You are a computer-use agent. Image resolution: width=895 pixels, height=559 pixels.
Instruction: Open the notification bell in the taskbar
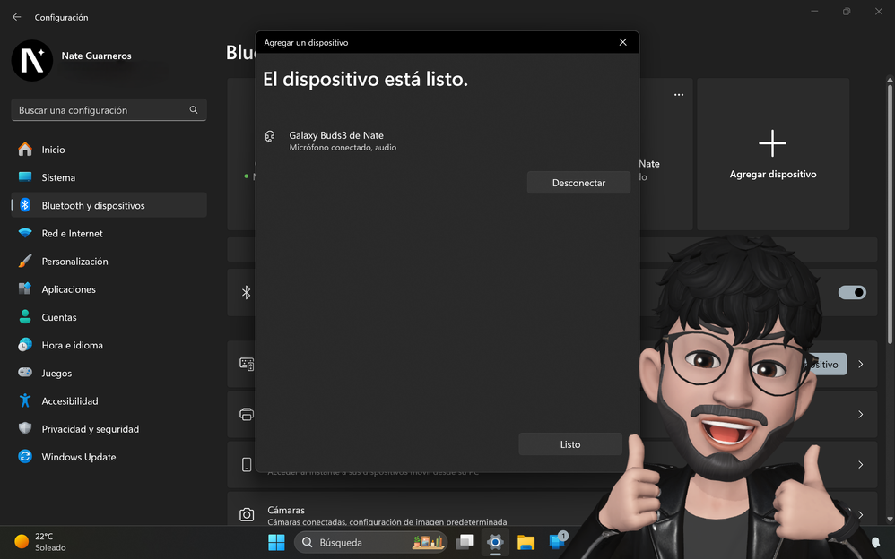click(875, 542)
